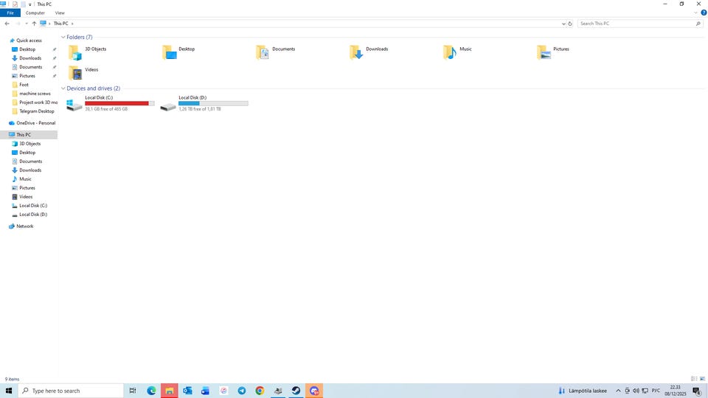Click the Up one level arrow
Viewport: 708px width, 398px height.
(x=34, y=24)
